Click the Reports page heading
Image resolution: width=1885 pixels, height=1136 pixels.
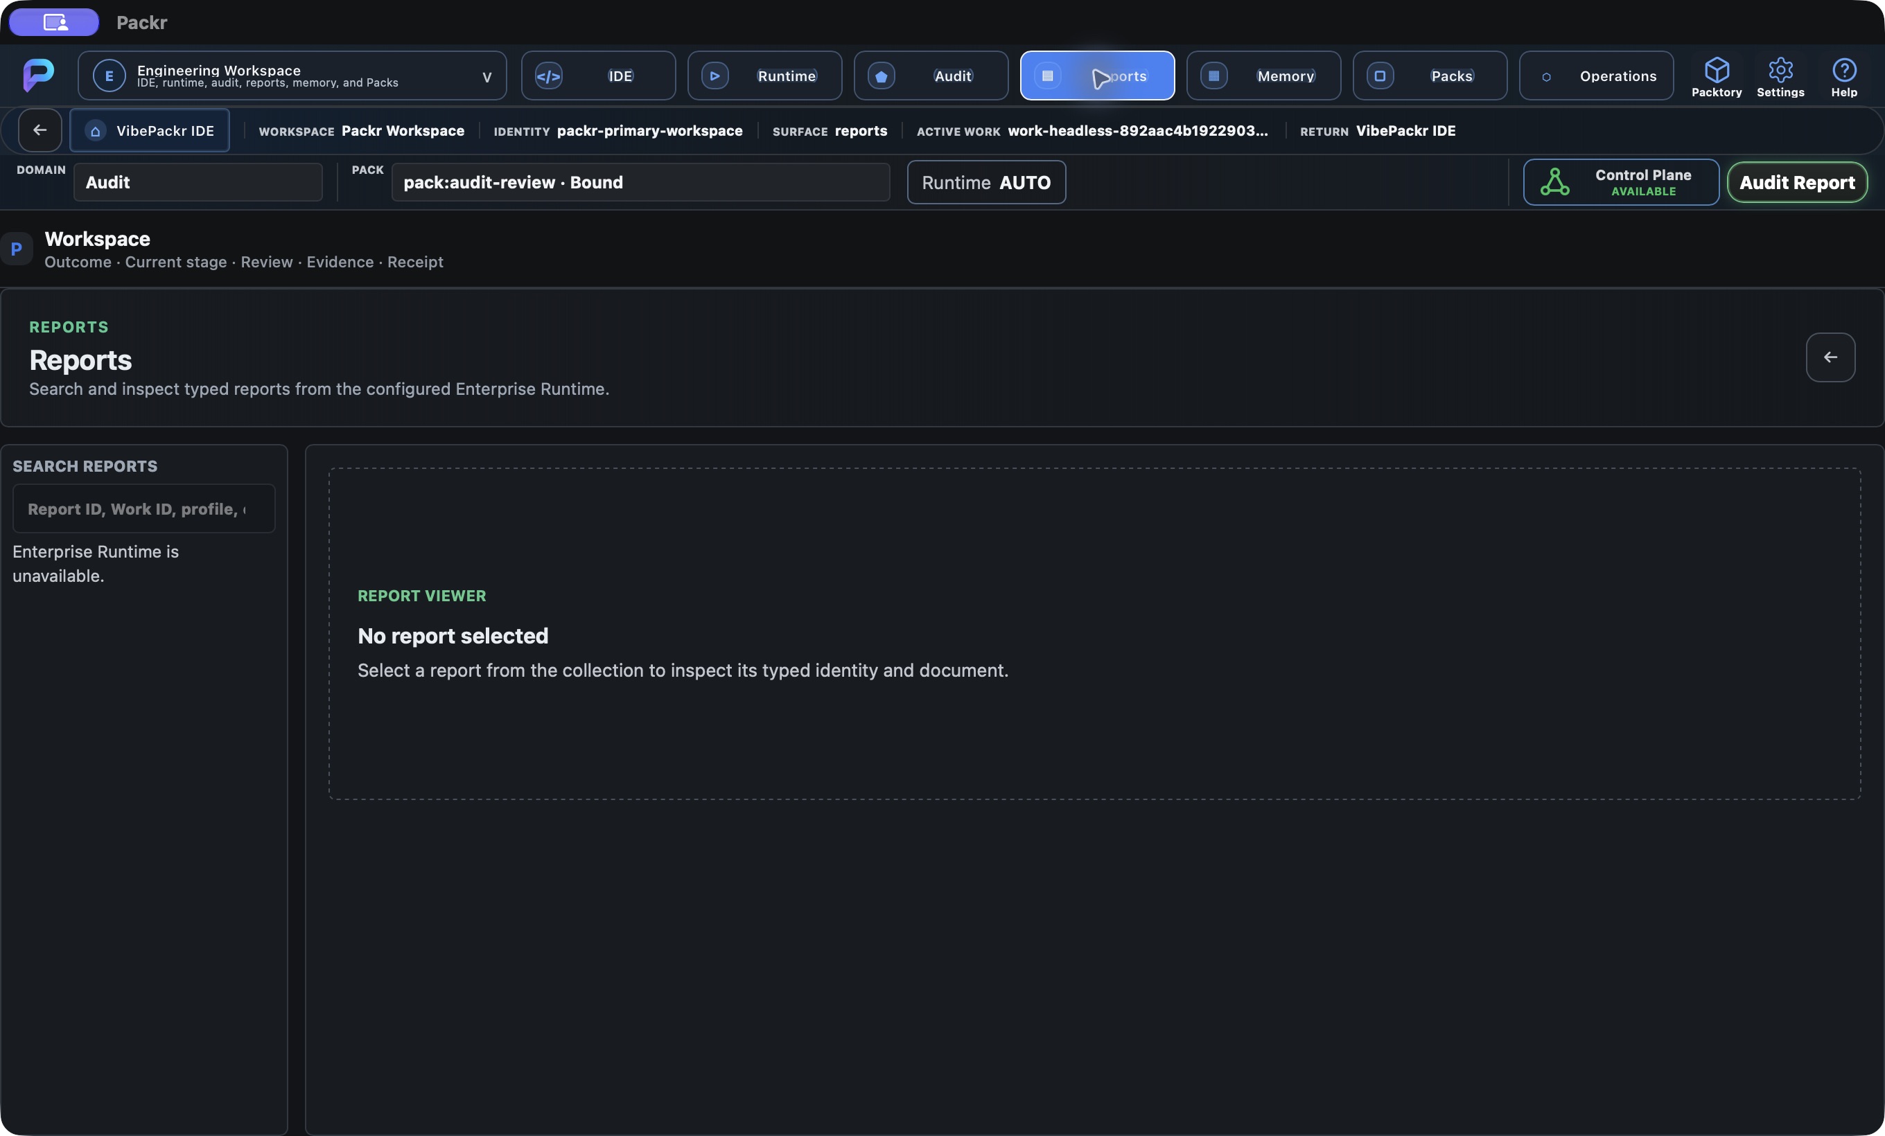[80, 360]
